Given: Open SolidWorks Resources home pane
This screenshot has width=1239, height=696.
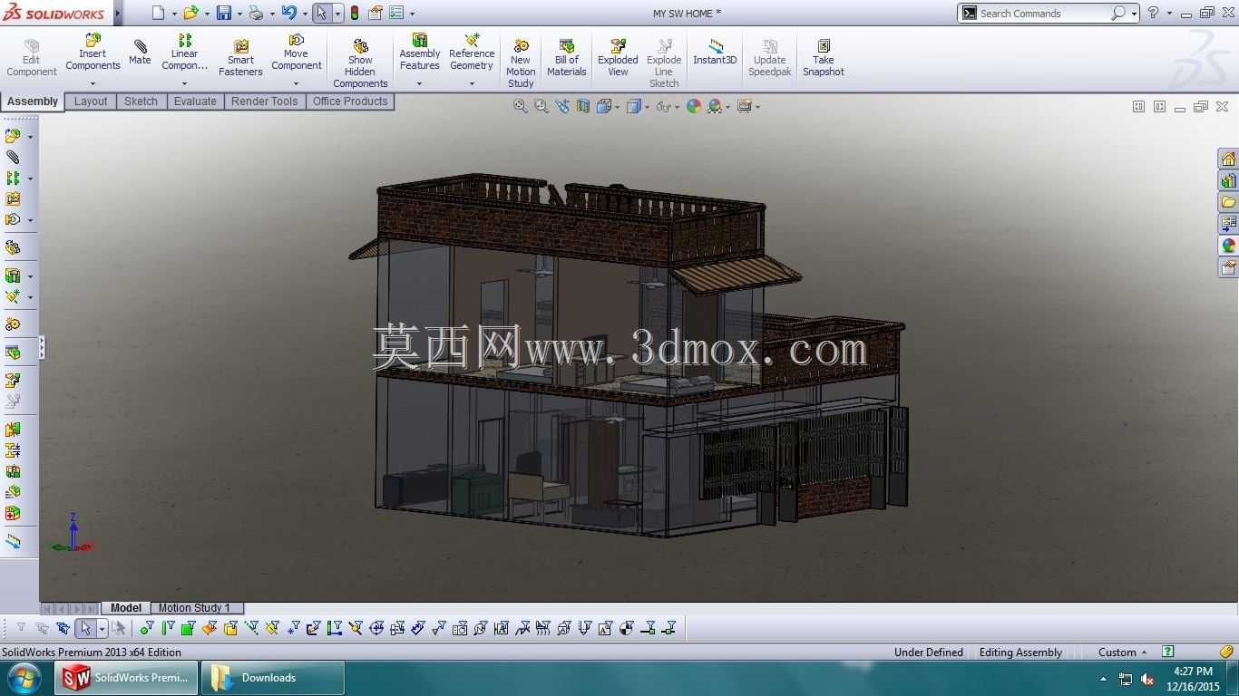Looking at the screenshot, I should pyautogui.click(x=1228, y=159).
